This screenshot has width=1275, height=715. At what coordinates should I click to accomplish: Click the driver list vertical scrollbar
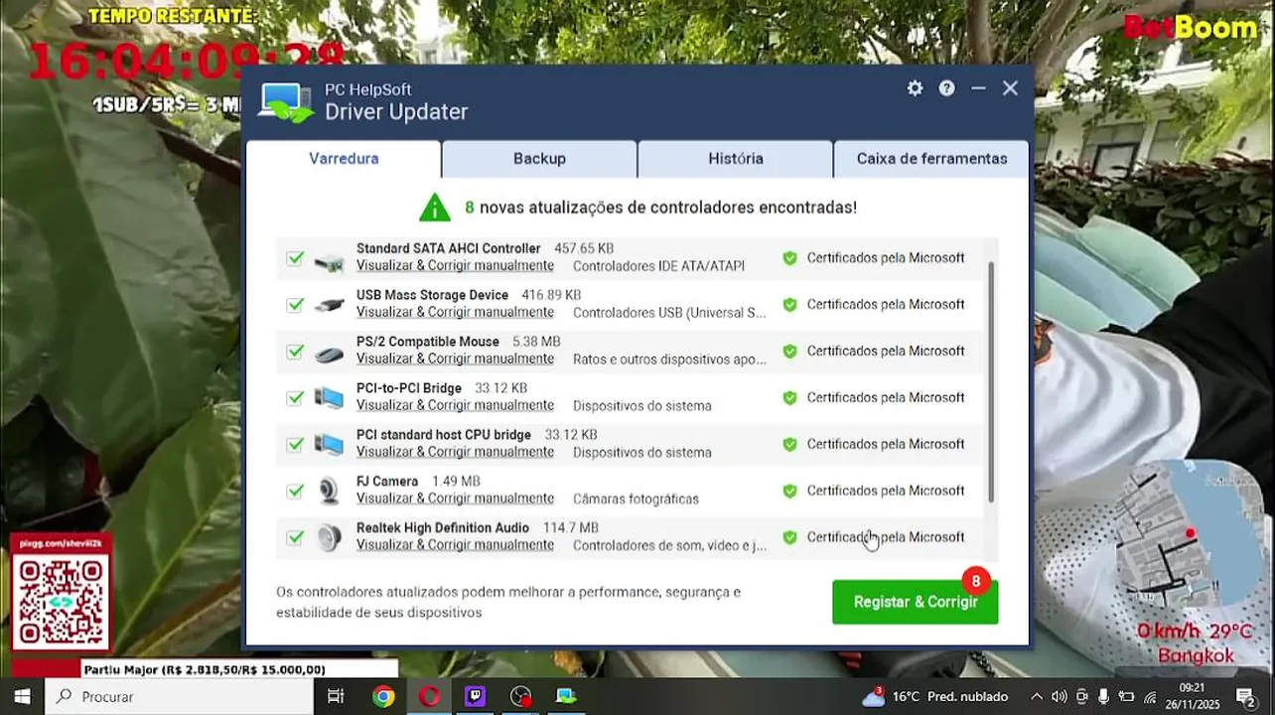point(991,382)
